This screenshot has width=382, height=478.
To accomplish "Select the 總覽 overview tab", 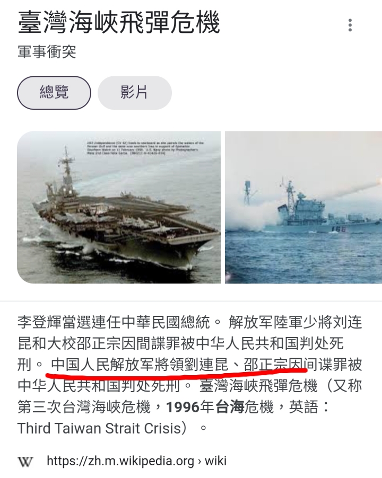I will click(x=54, y=93).
